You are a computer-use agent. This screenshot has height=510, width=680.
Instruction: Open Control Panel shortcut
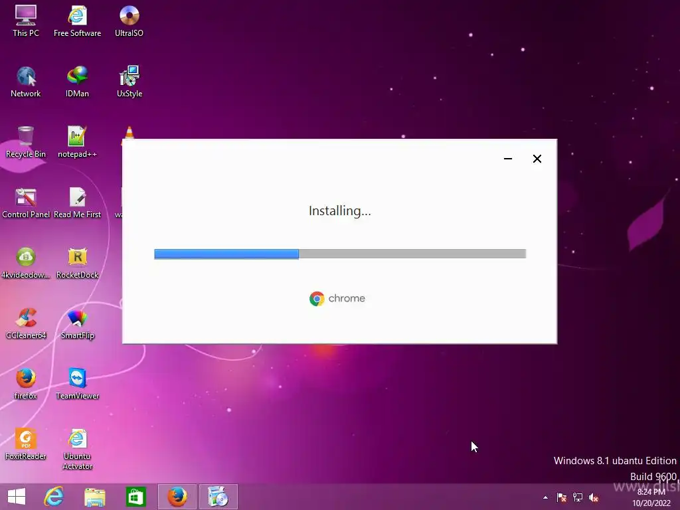(26, 203)
